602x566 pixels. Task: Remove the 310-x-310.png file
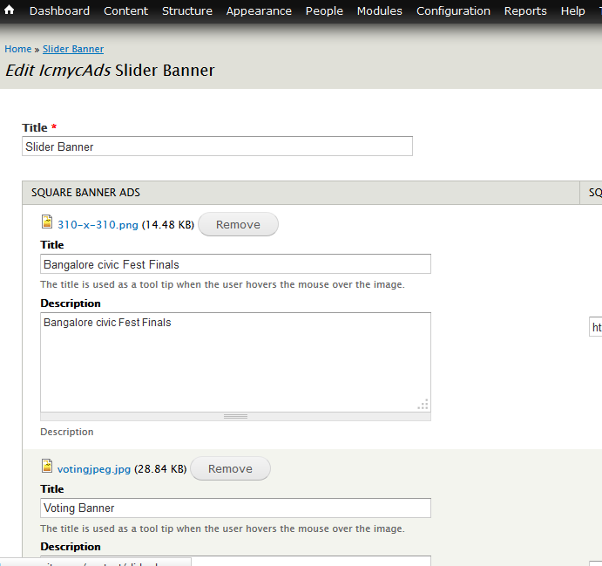click(238, 224)
